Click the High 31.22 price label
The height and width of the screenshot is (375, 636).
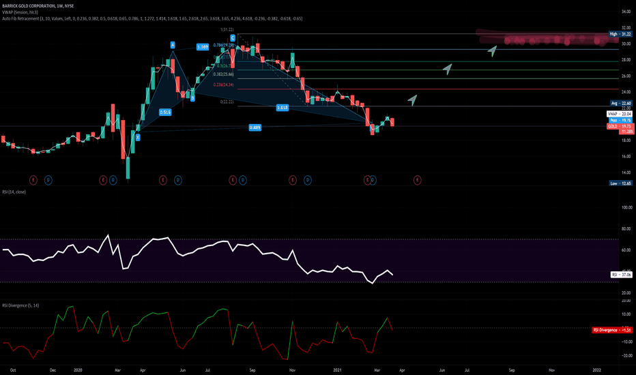(x=620, y=34)
